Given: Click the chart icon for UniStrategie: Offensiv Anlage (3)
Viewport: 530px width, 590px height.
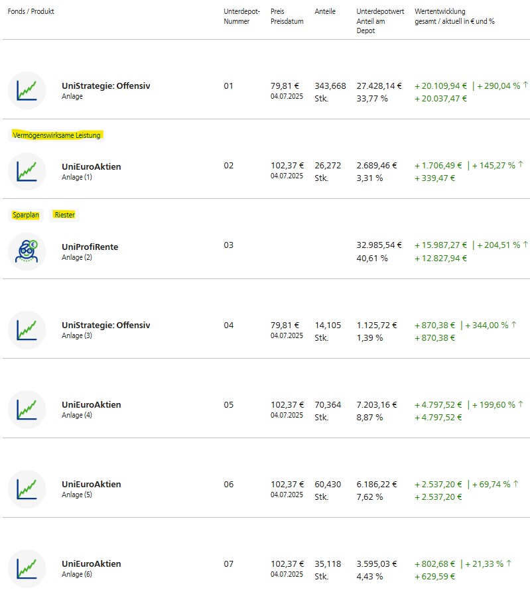Looking at the screenshot, I should click(27, 330).
